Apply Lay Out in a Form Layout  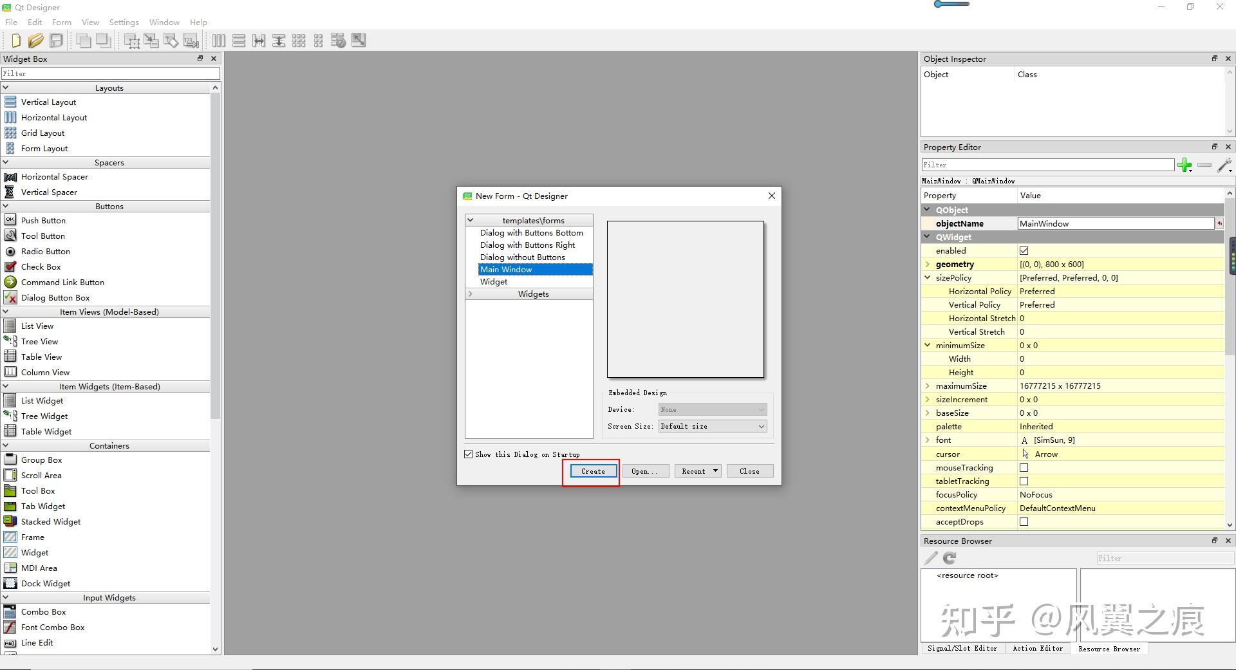tap(319, 41)
